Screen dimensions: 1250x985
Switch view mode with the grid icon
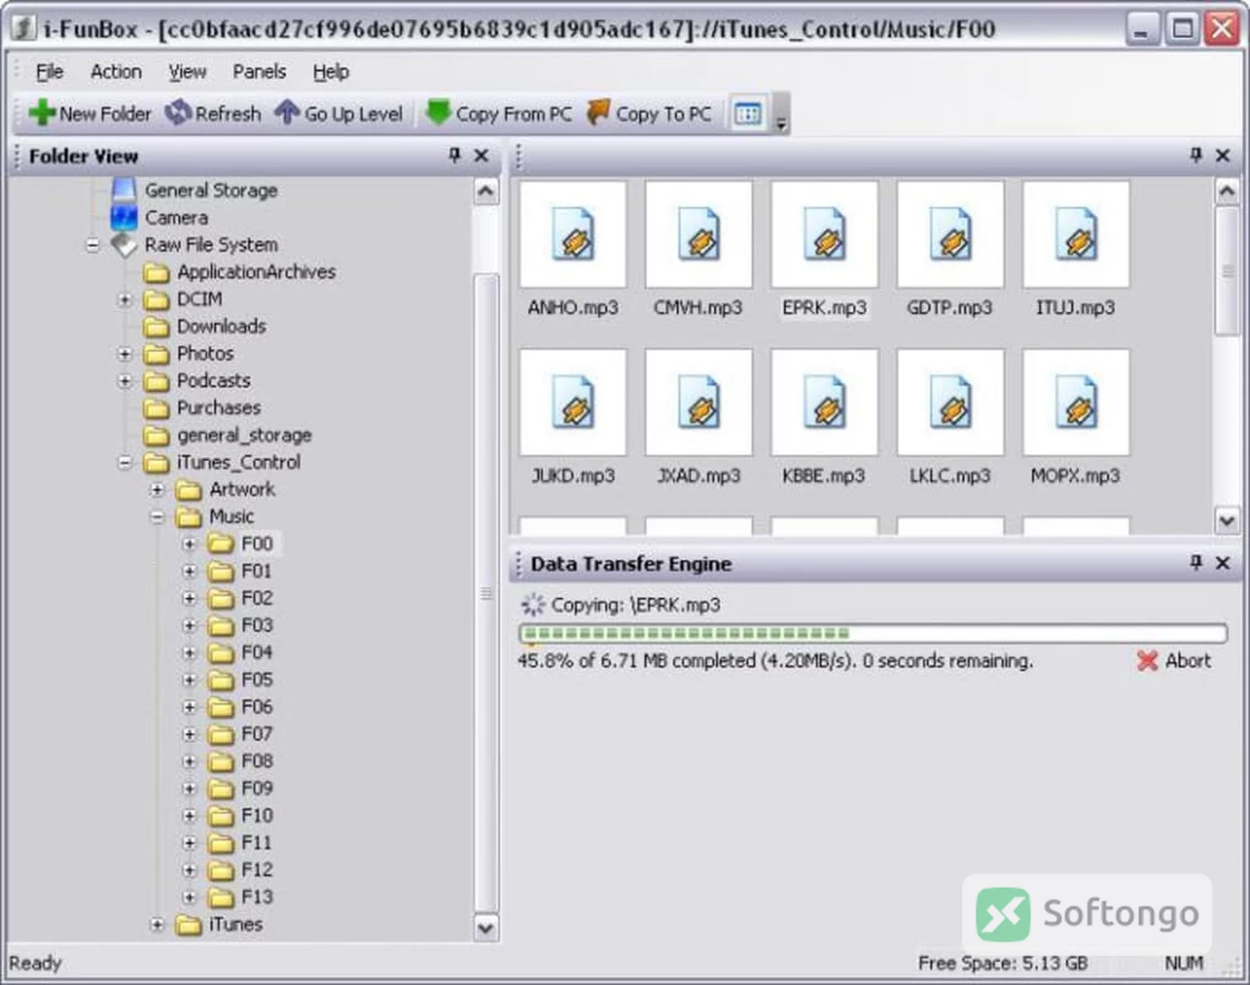747,114
